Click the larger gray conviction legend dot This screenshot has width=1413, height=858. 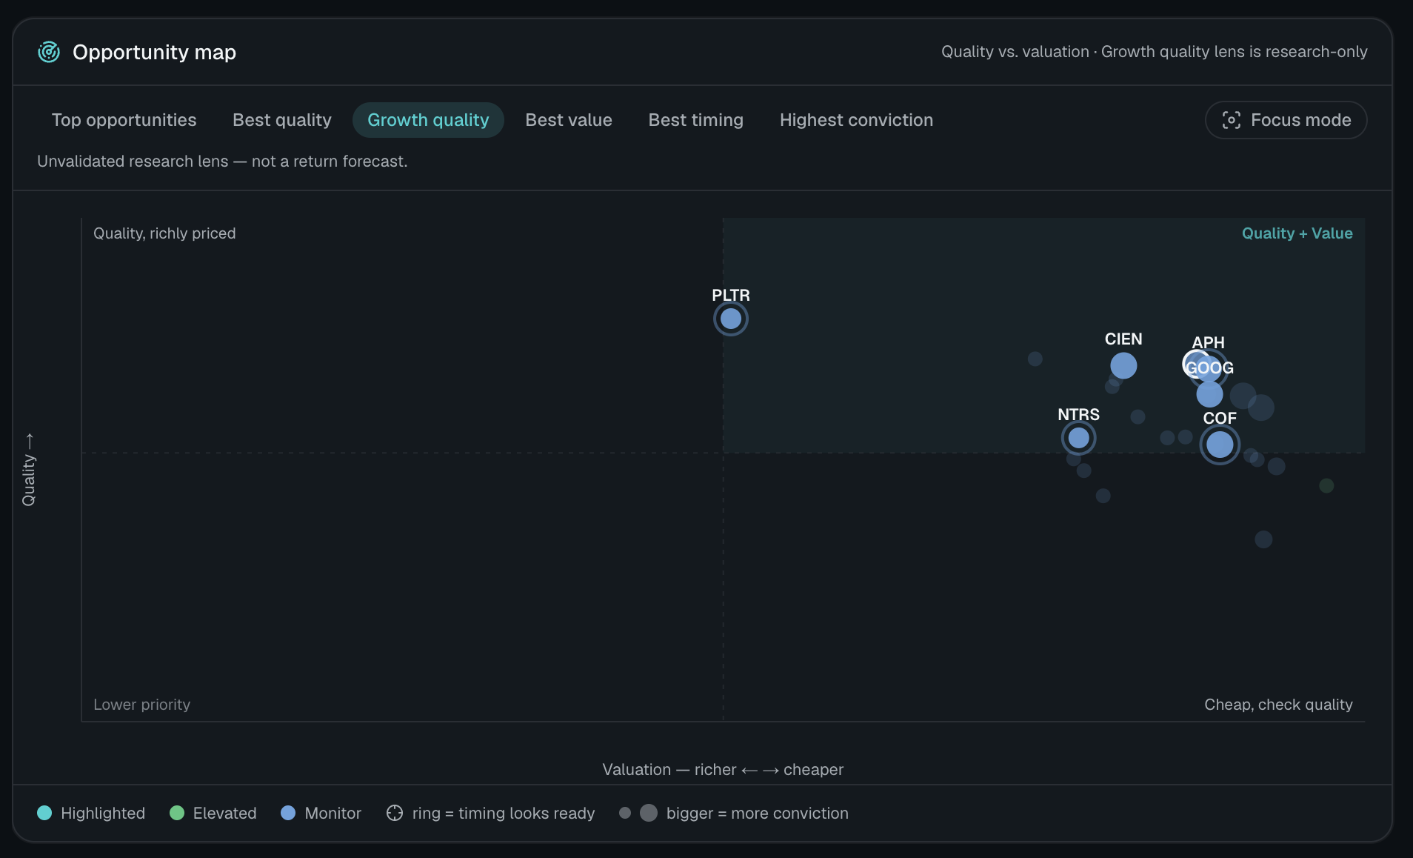(x=649, y=813)
